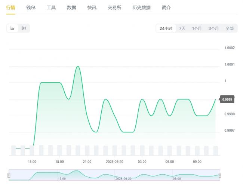Click the right range slider handle

[x=220, y=175]
